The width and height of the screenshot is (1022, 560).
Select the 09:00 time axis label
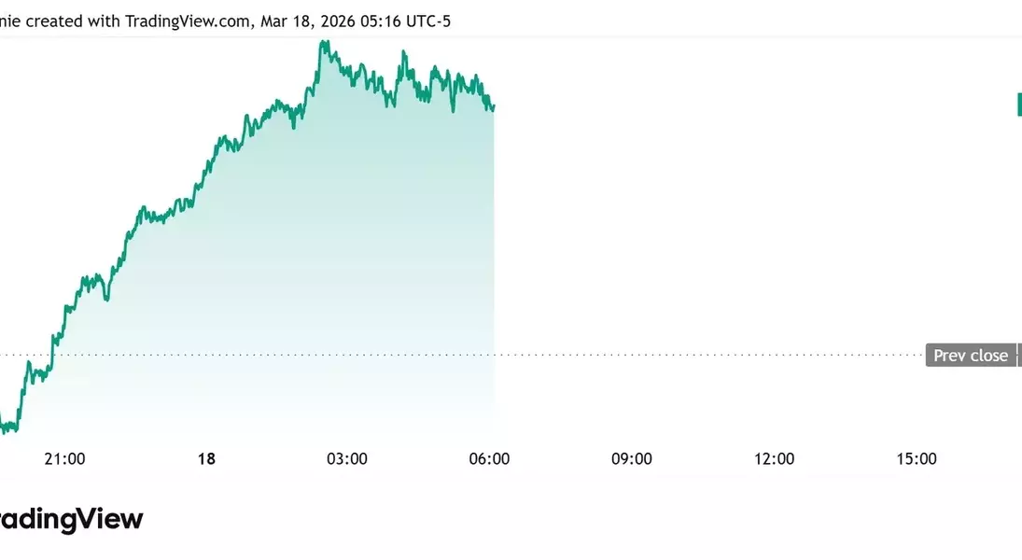tap(631, 458)
